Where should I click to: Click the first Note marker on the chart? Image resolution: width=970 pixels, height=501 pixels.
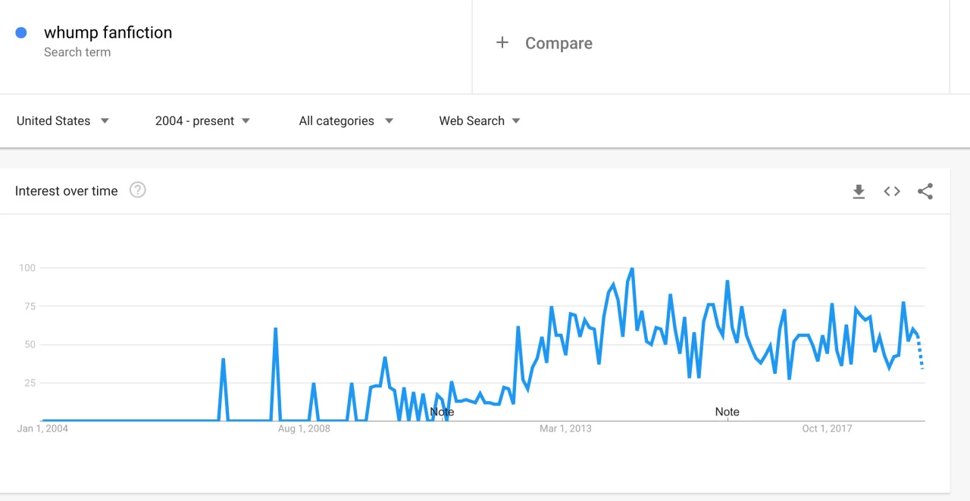pos(442,412)
